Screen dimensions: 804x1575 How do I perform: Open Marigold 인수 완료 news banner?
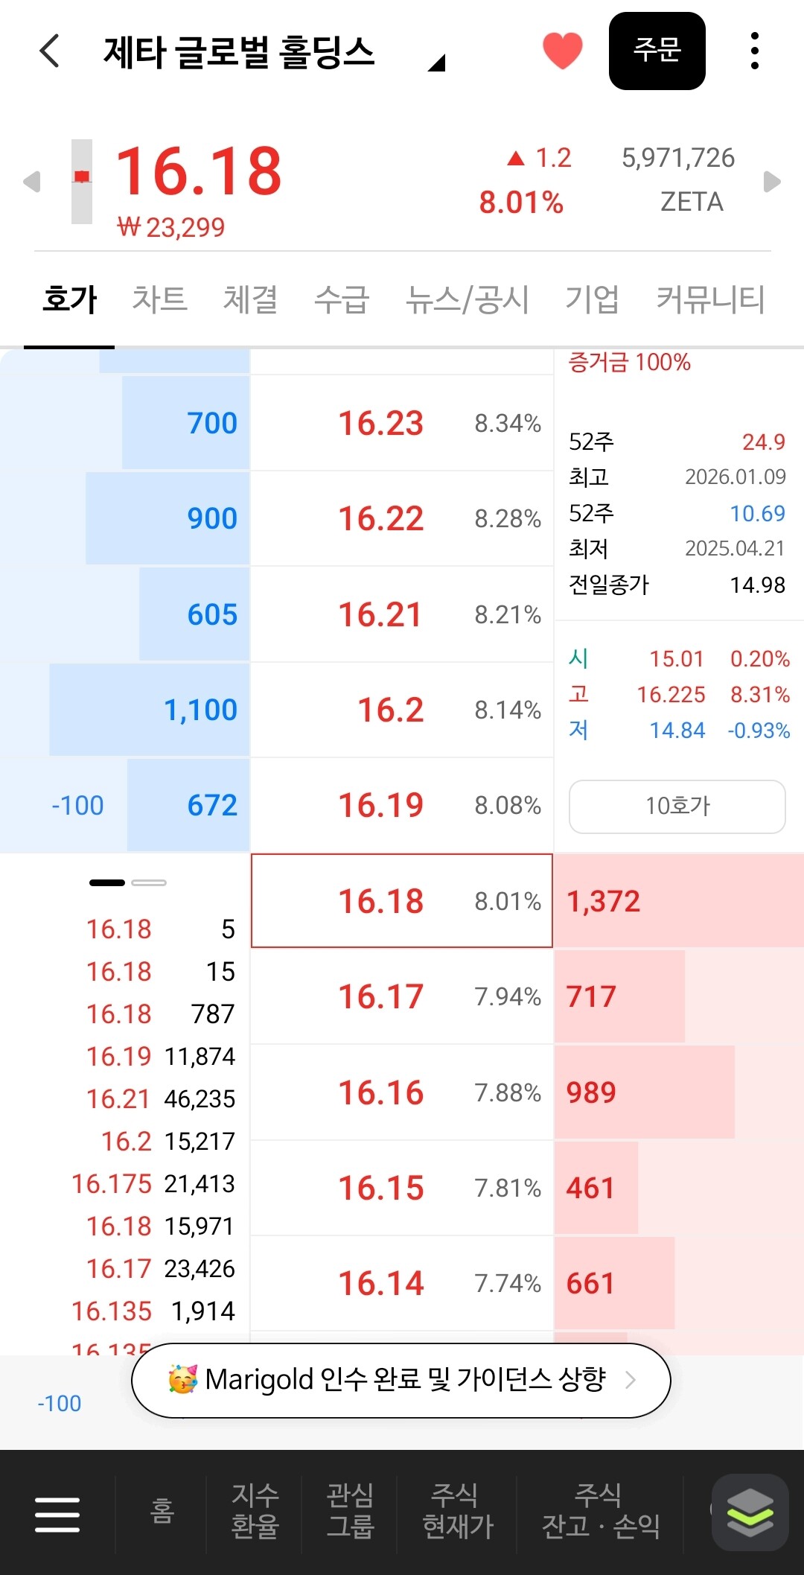click(x=401, y=1380)
